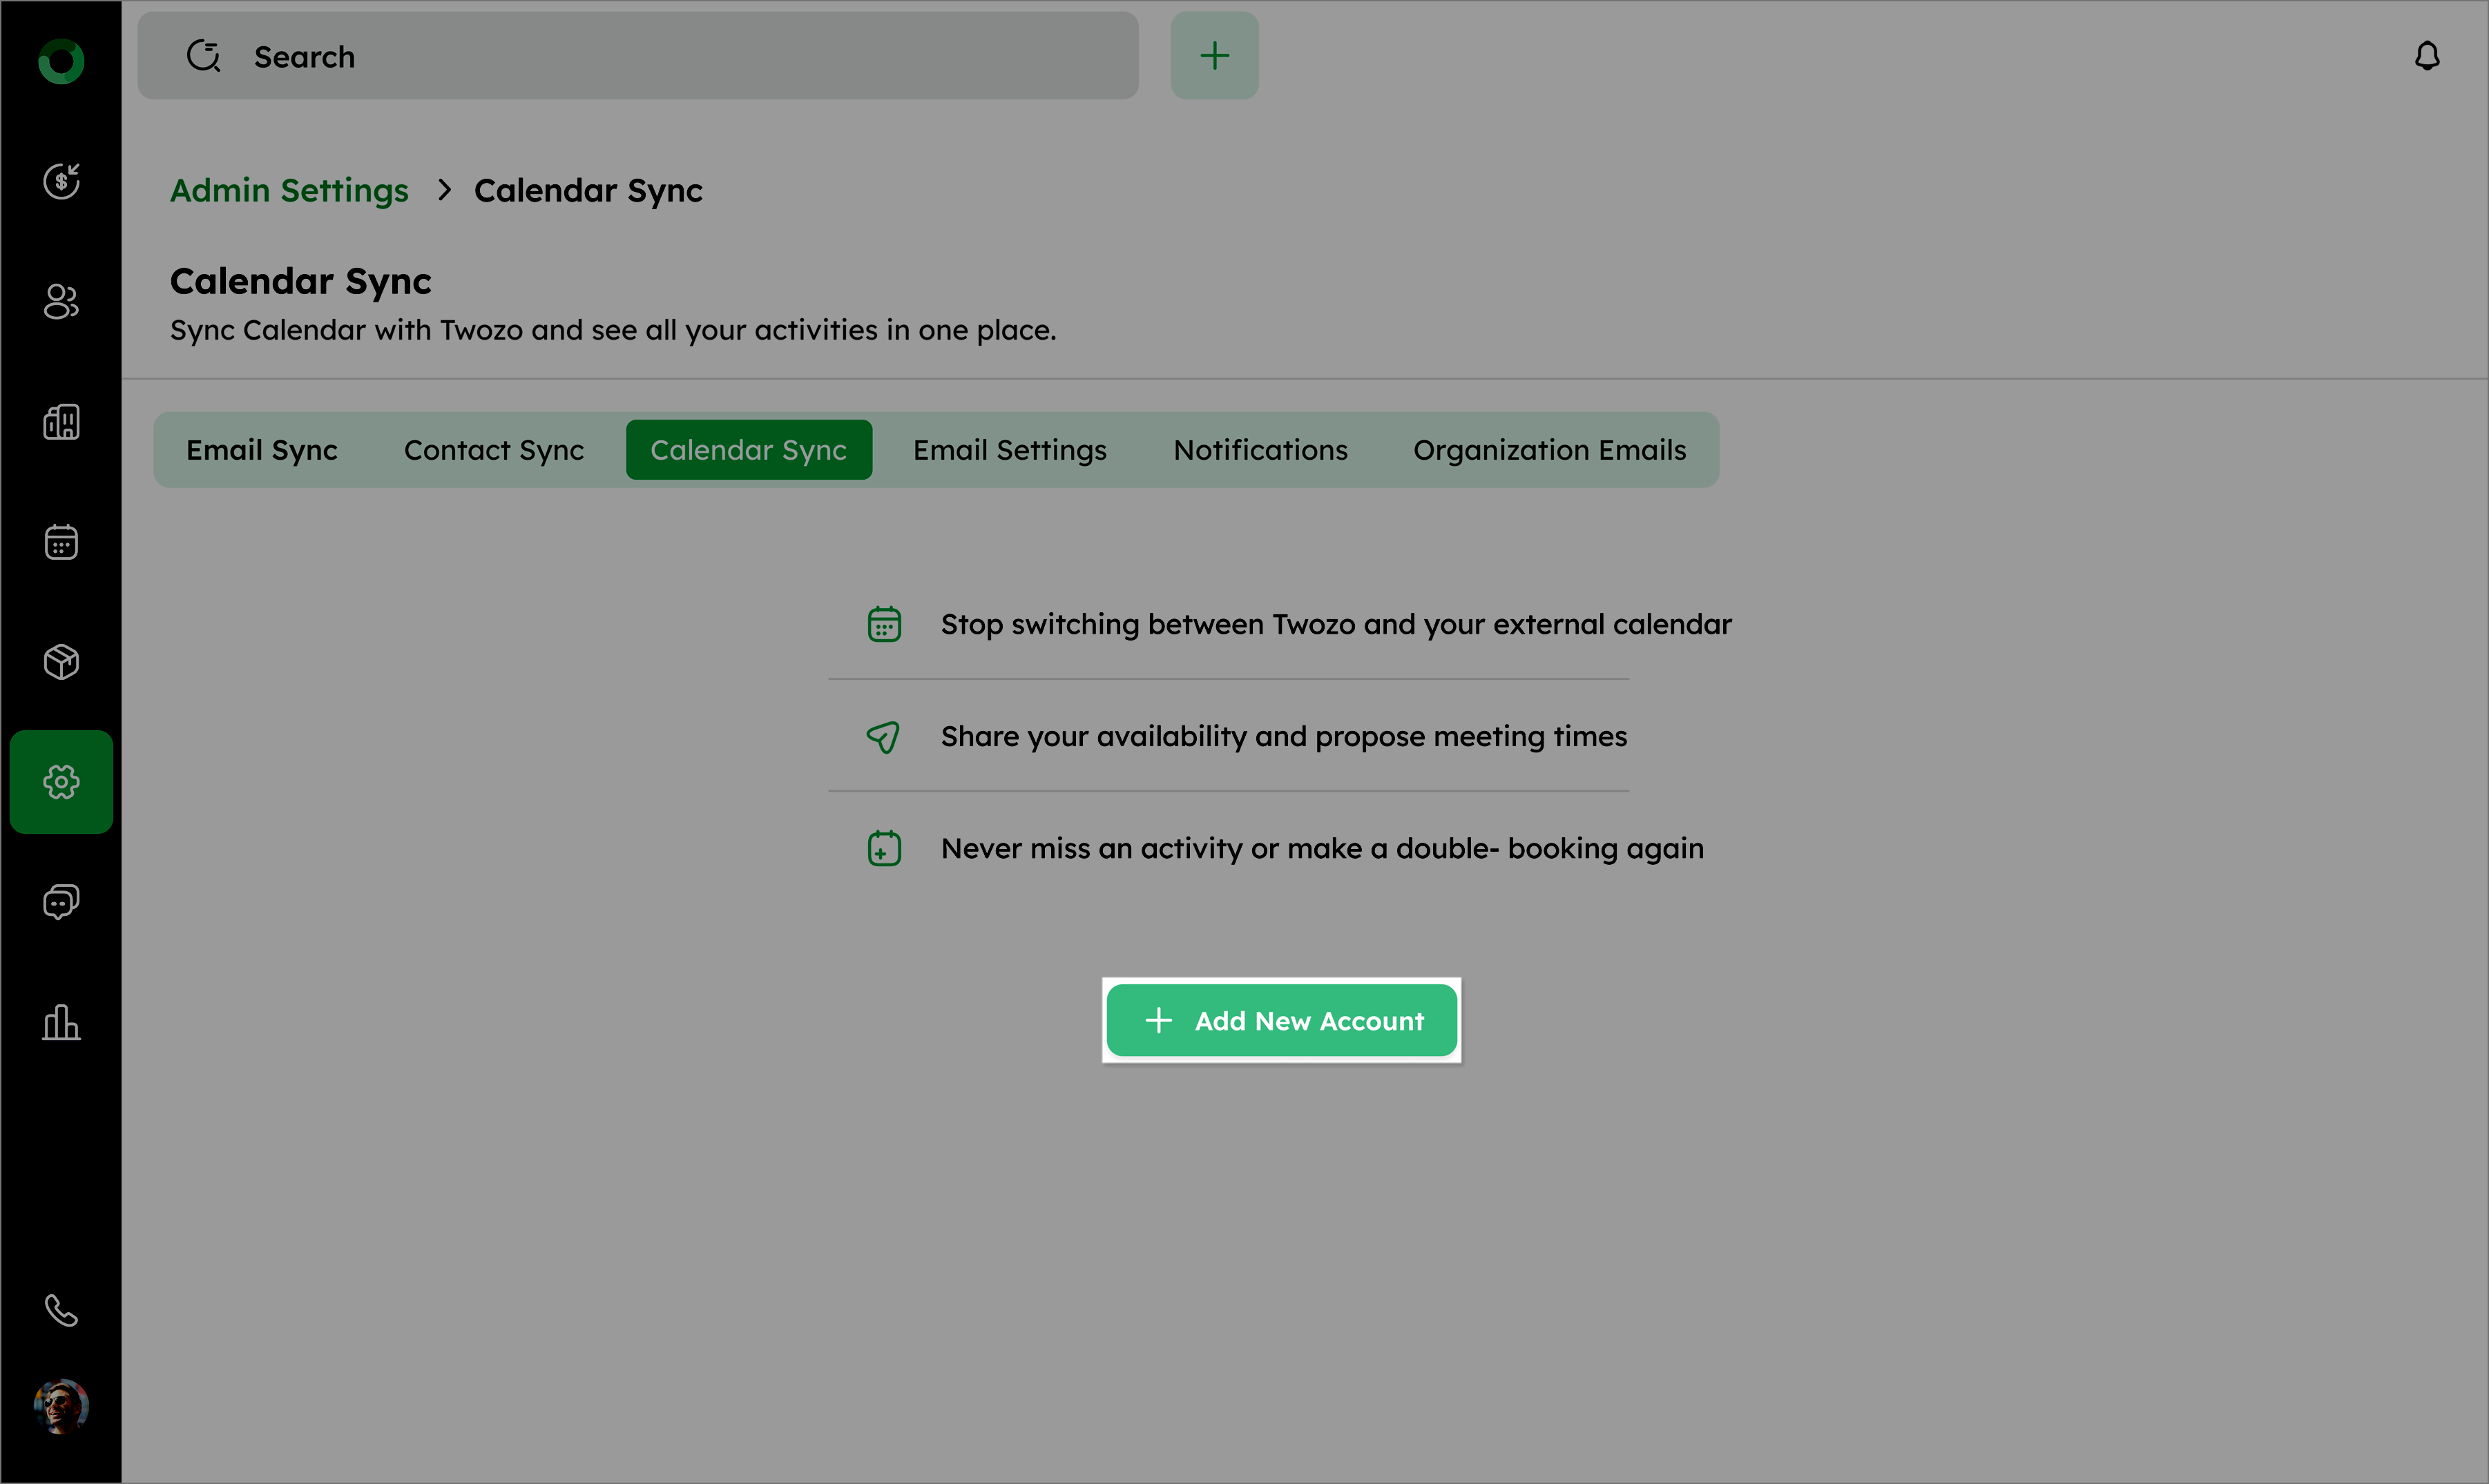Click the green quick-add plus button
The width and height of the screenshot is (2489, 1484).
tap(1215, 56)
